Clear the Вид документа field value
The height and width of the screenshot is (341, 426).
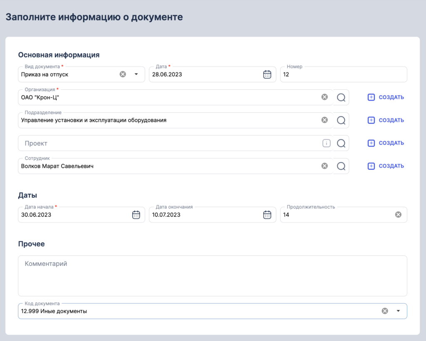coord(123,74)
